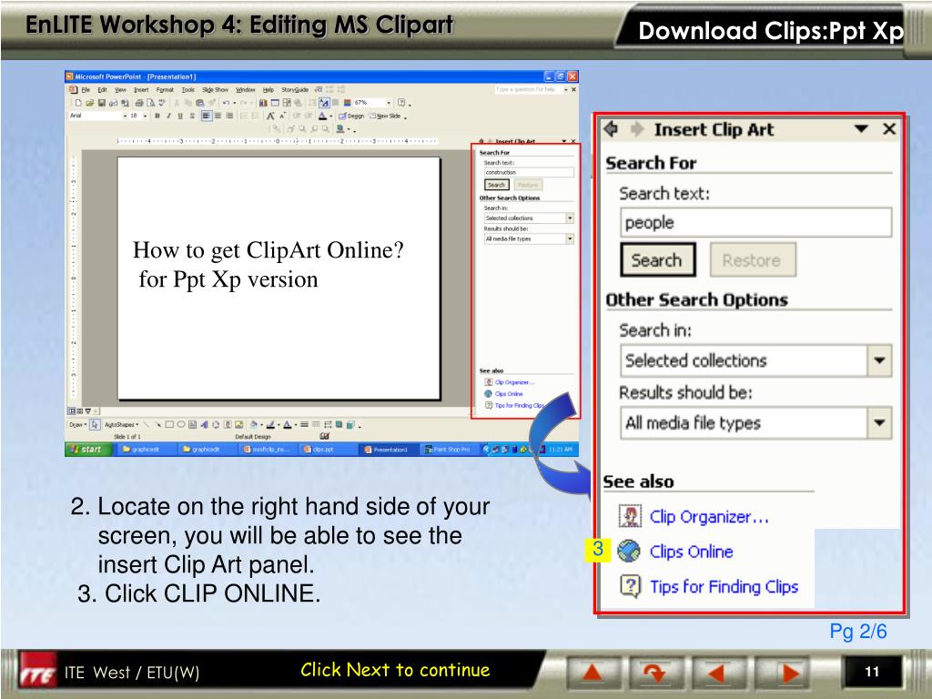Click the next slide arrow button in bottom bar
Viewport: 932px width, 699px height.
[784, 673]
